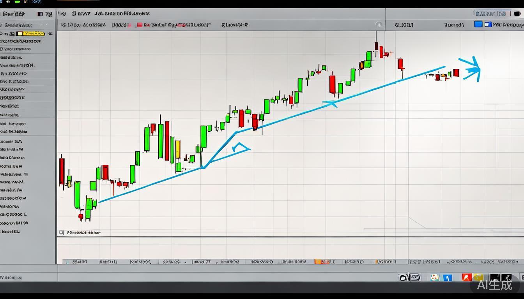Viewport: 524px width, 299px height.
Task: Click the black-and-white icon in top-left header
Action: (40, 14)
